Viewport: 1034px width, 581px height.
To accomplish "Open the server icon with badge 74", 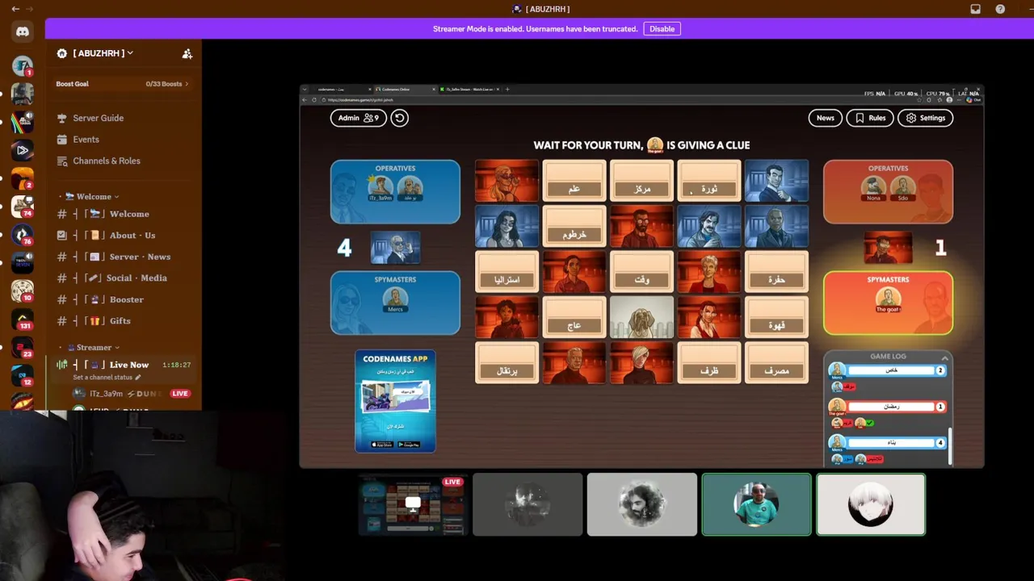I will pyautogui.click(x=23, y=207).
